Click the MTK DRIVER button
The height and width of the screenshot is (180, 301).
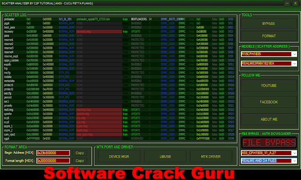click(x=211, y=157)
